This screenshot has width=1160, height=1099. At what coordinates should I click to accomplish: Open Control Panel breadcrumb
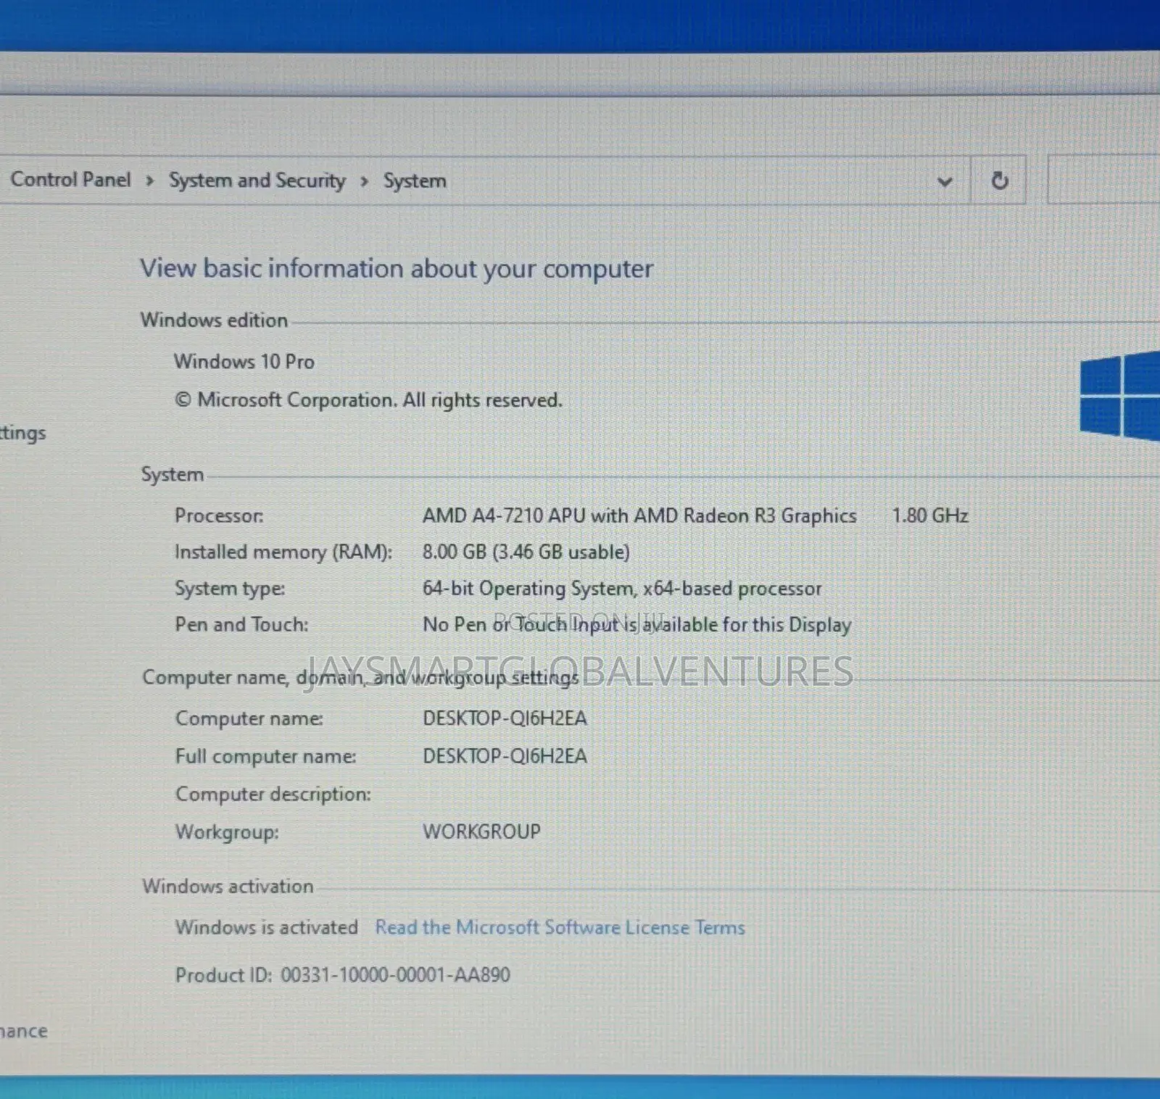pos(70,179)
